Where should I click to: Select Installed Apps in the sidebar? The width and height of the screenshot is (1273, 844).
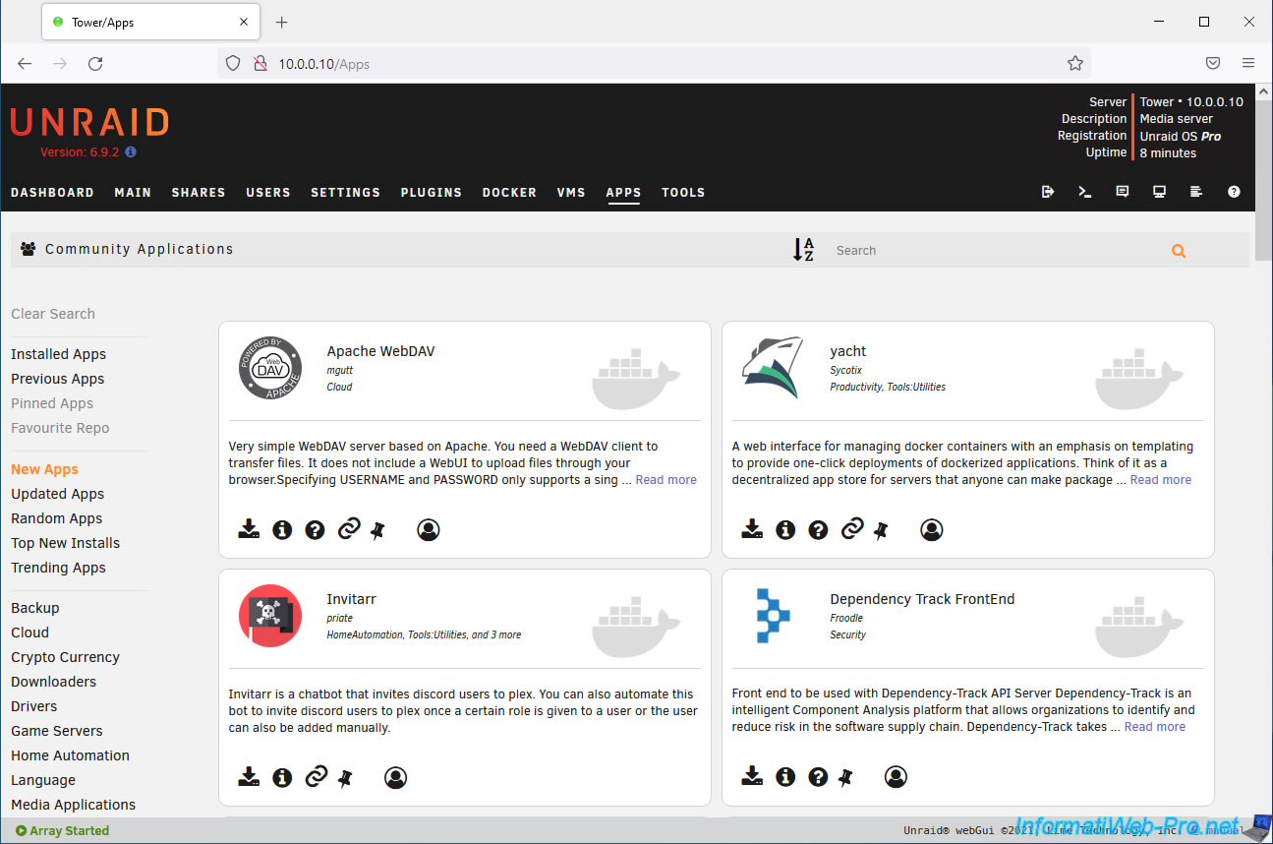pos(58,354)
